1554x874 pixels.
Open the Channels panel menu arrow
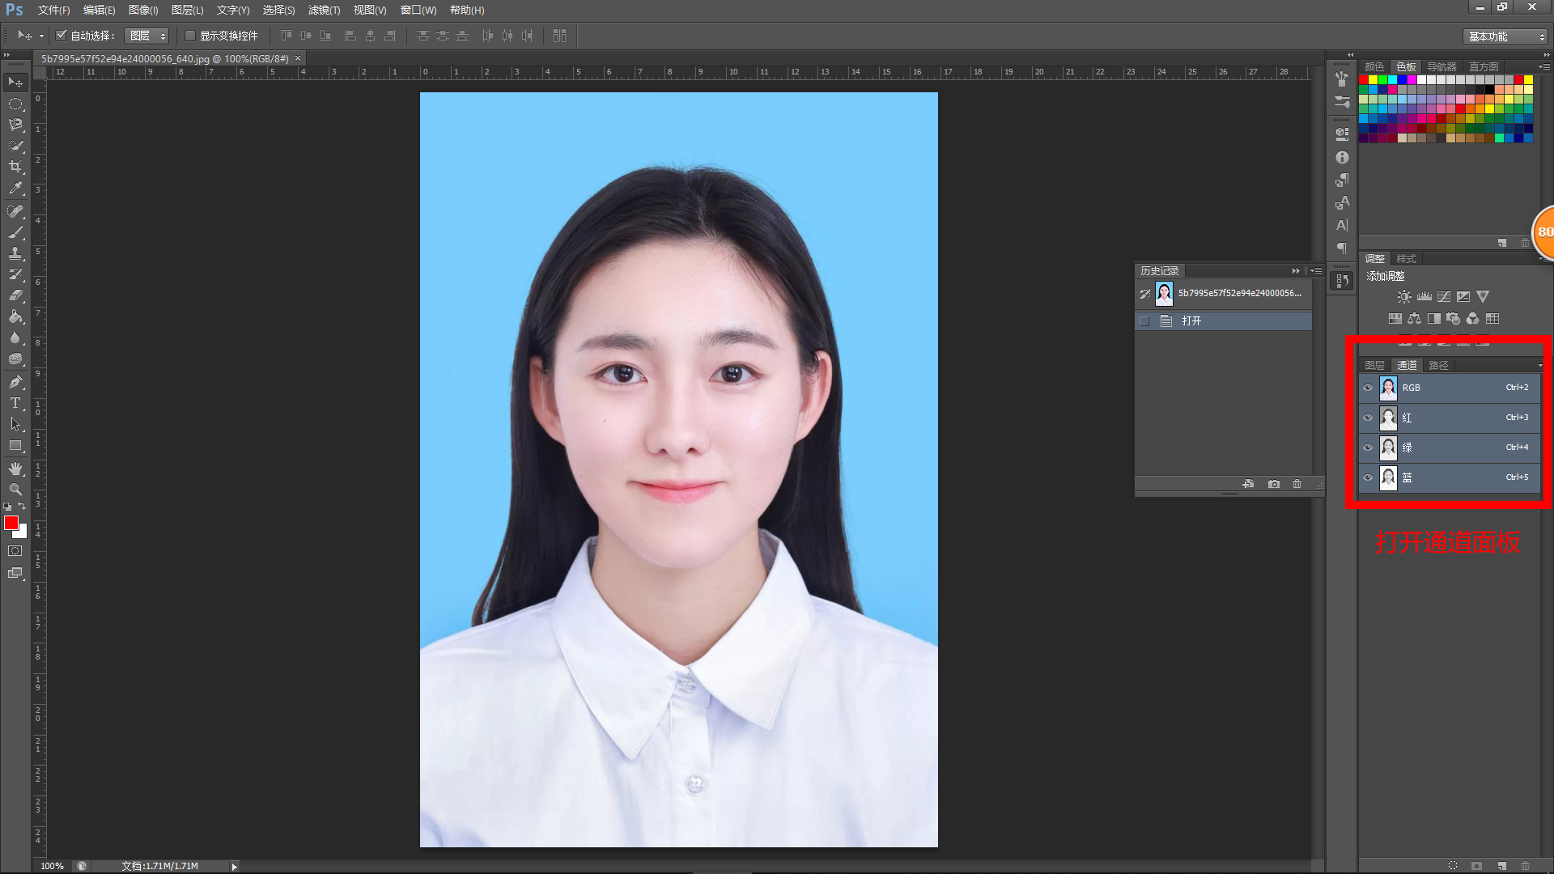click(1539, 365)
